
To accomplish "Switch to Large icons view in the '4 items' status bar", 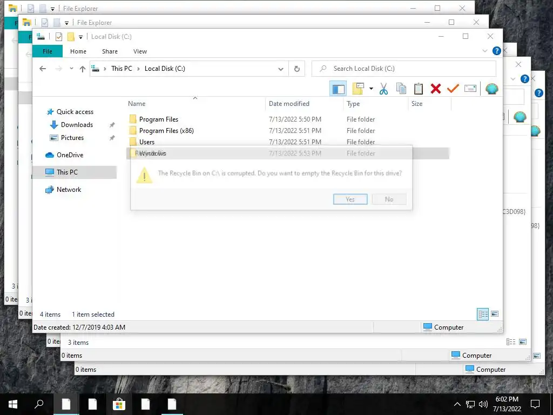I will pos(495,314).
